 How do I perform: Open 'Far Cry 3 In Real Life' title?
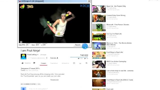(114, 34)
